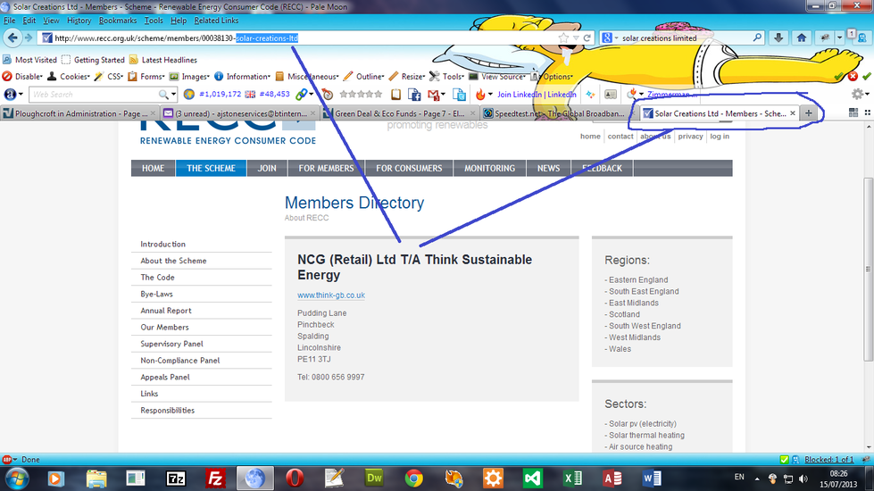Open the Adblock Plus icon in status bar

pos(7,459)
